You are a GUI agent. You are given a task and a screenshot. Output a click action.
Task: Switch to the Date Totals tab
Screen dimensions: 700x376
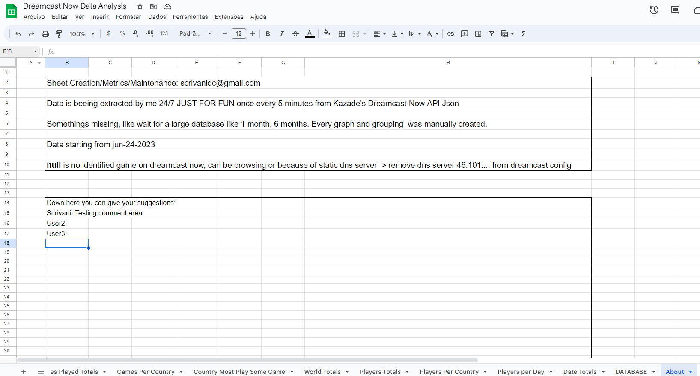580,372
